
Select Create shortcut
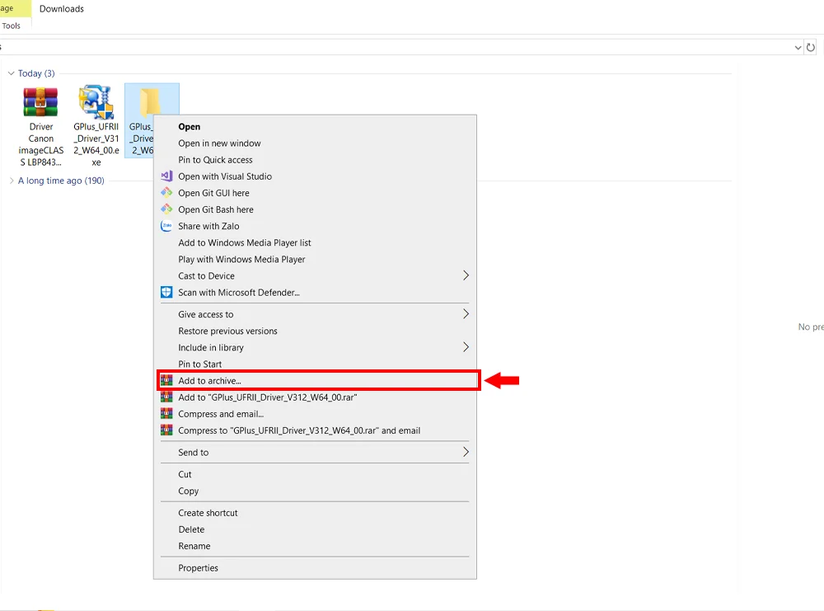315,513
